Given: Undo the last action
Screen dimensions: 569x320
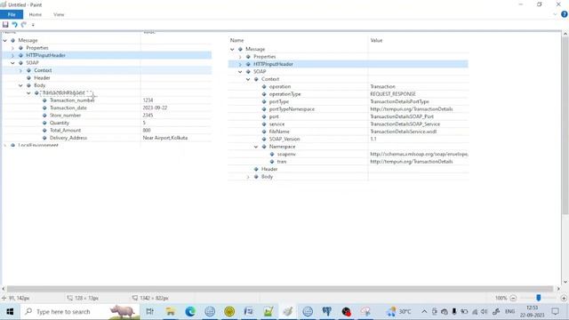Looking at the screenshot, I should [x=14, y=25].
